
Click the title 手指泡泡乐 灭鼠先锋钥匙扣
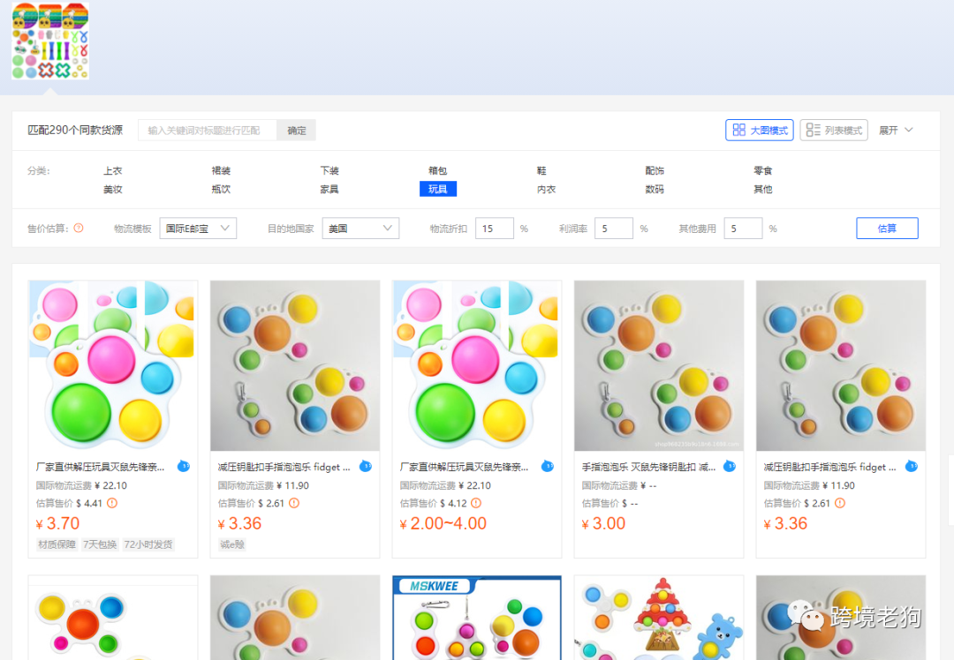point(648,467)
